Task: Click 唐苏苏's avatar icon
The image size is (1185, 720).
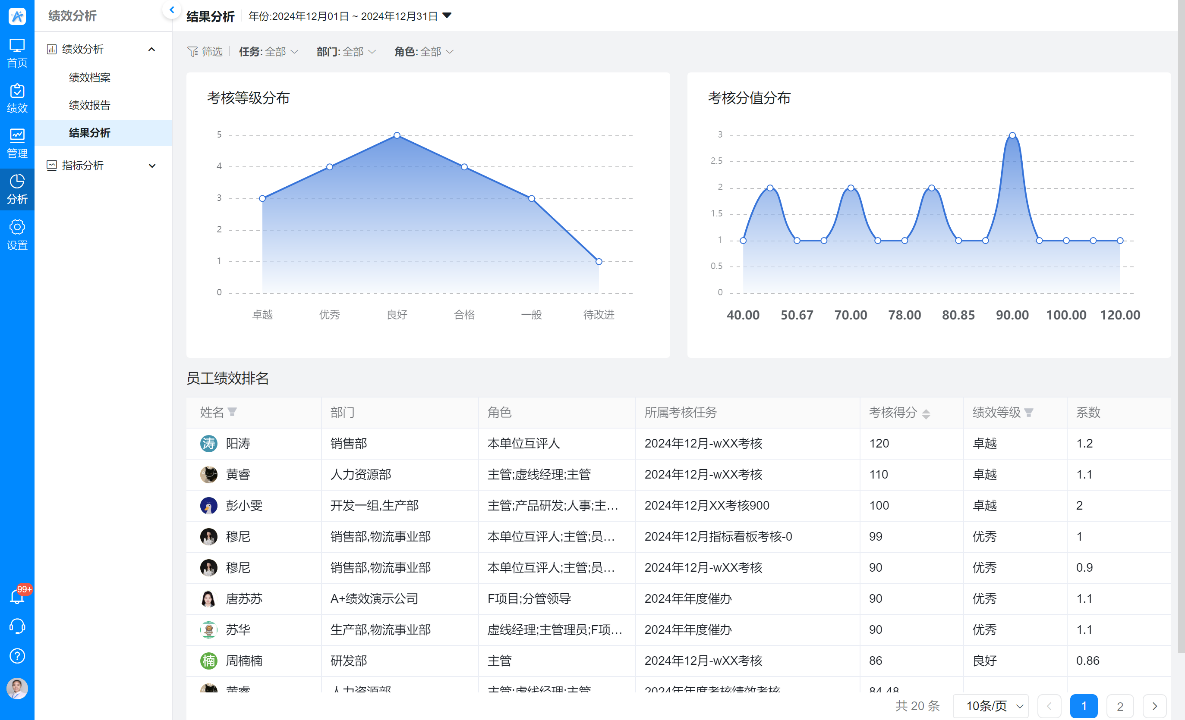Action: coord(209,598)
